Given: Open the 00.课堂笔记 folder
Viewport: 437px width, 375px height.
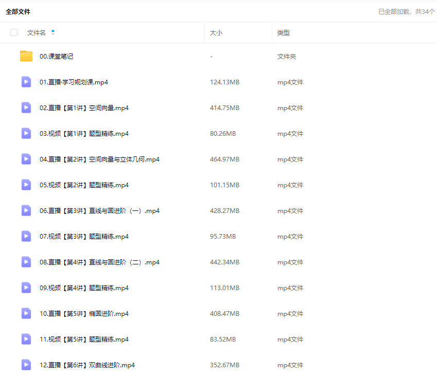Looking at the screenshot, I should pyautogui.click(x=57, y=57).
